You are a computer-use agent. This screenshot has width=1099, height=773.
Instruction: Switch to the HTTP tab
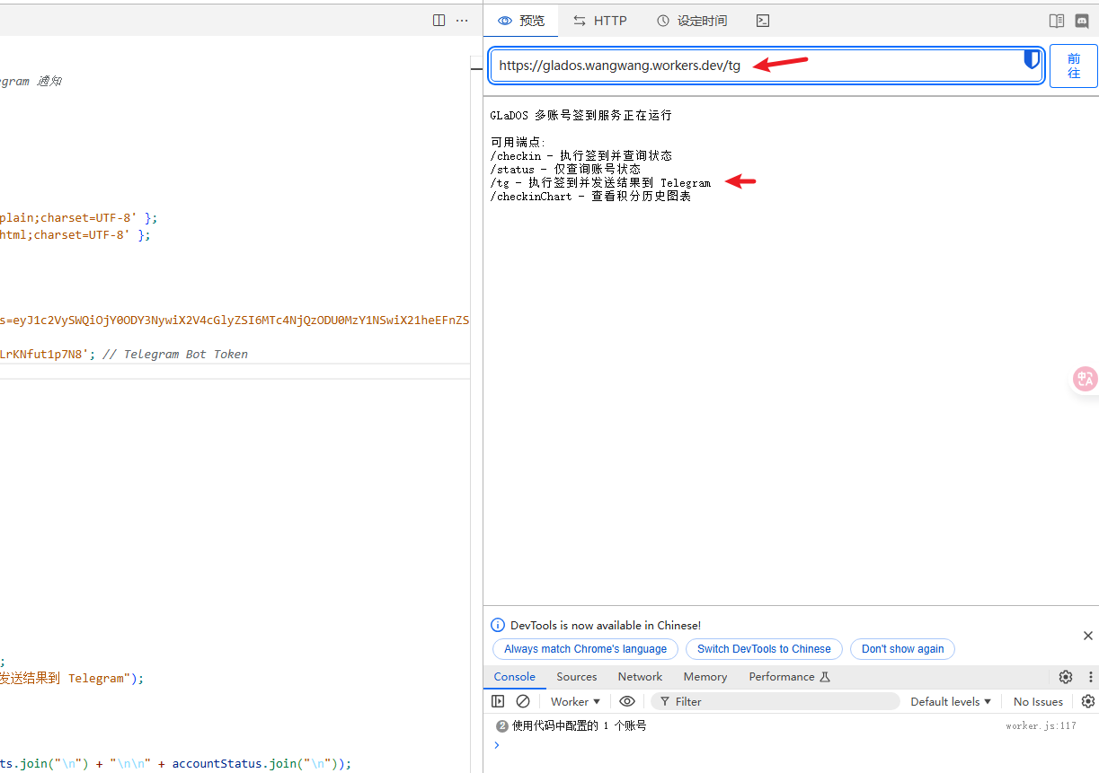(600, 21)
